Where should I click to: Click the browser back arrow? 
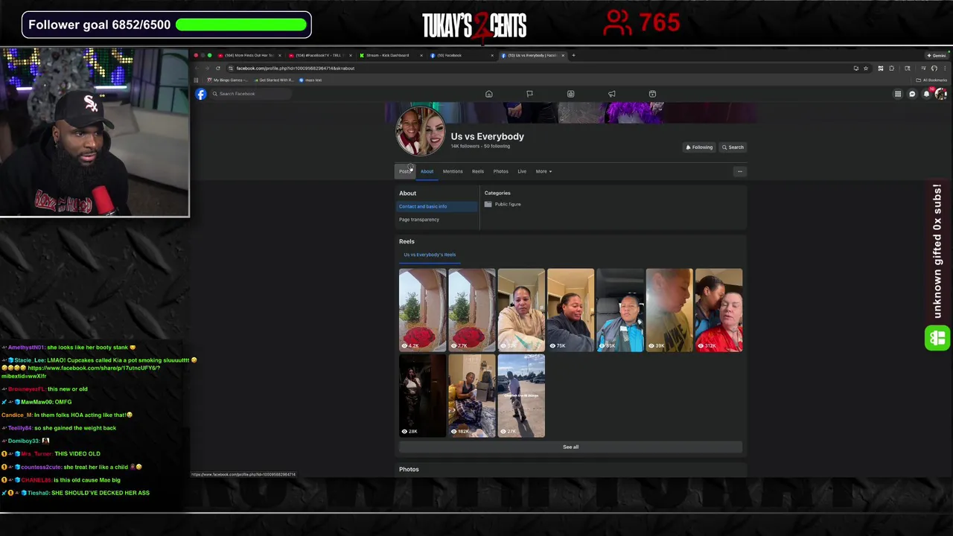(x=197, y=68)
